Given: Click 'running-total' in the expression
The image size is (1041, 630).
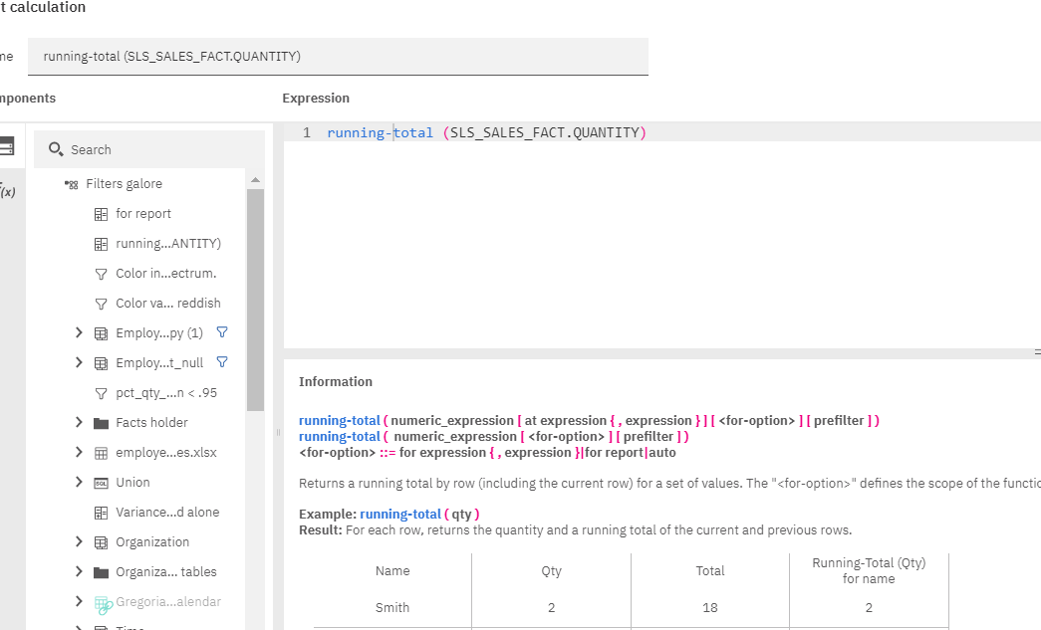Looking at the screenshot, I should click(380, 132).
